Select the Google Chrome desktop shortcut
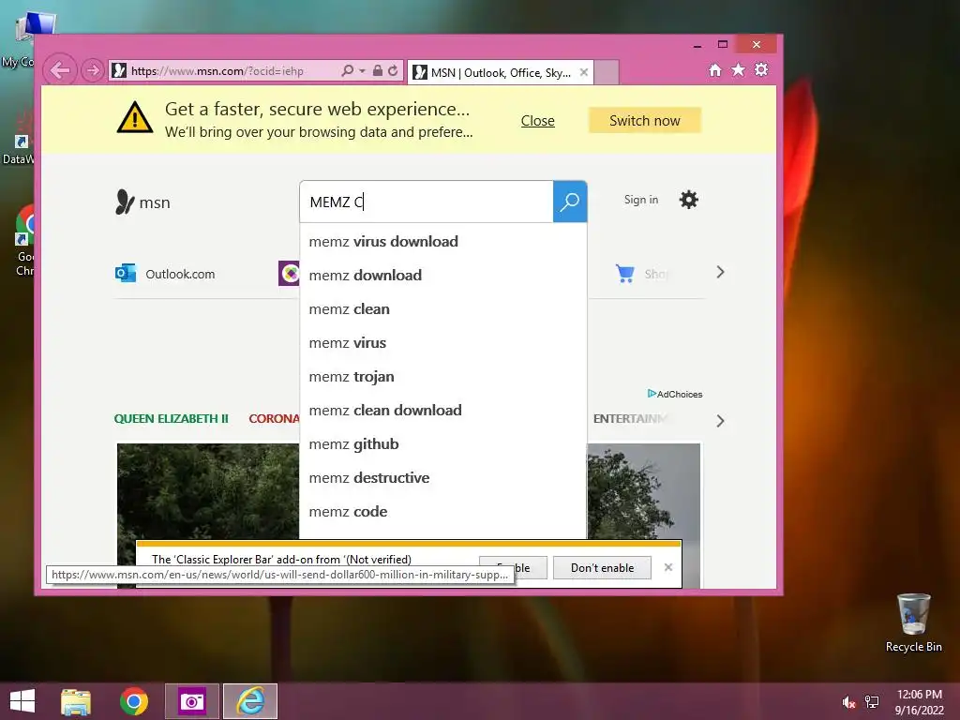 24,240
